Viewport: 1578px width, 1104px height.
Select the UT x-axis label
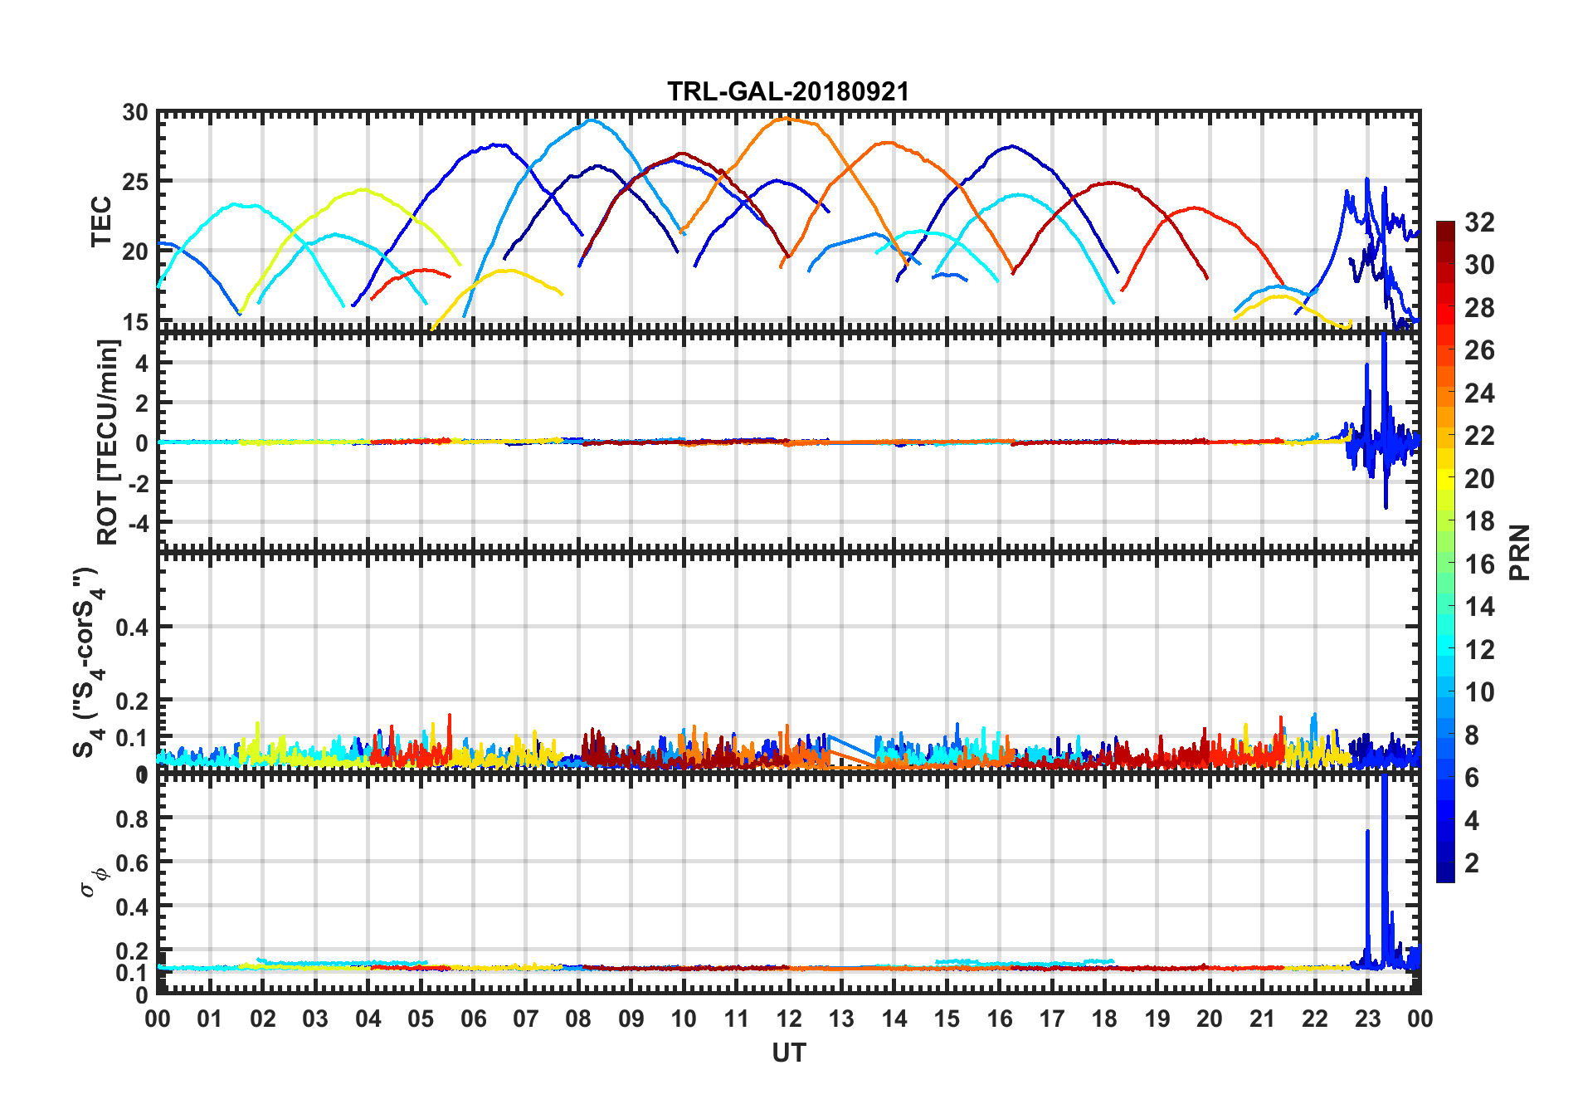click(x=788, y=1053)
